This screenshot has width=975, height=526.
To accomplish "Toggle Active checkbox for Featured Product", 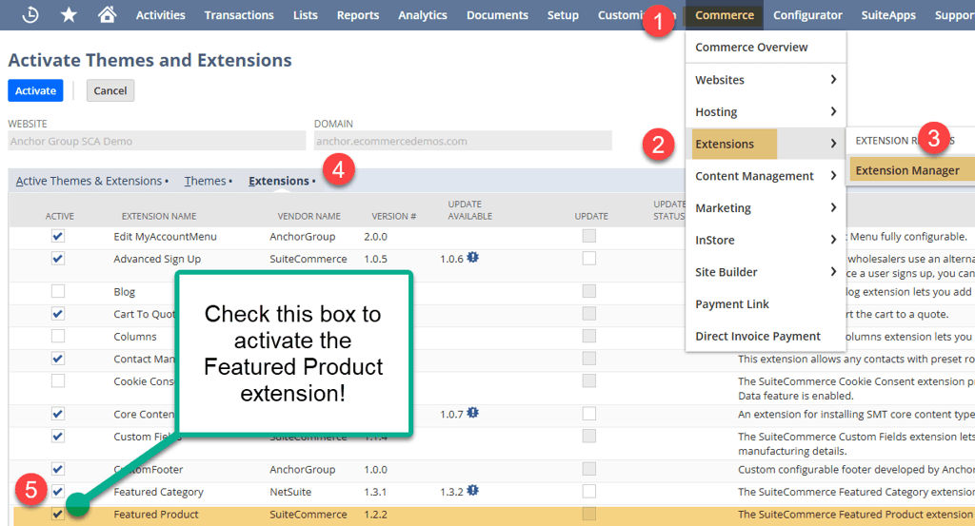I will [58, 514].
